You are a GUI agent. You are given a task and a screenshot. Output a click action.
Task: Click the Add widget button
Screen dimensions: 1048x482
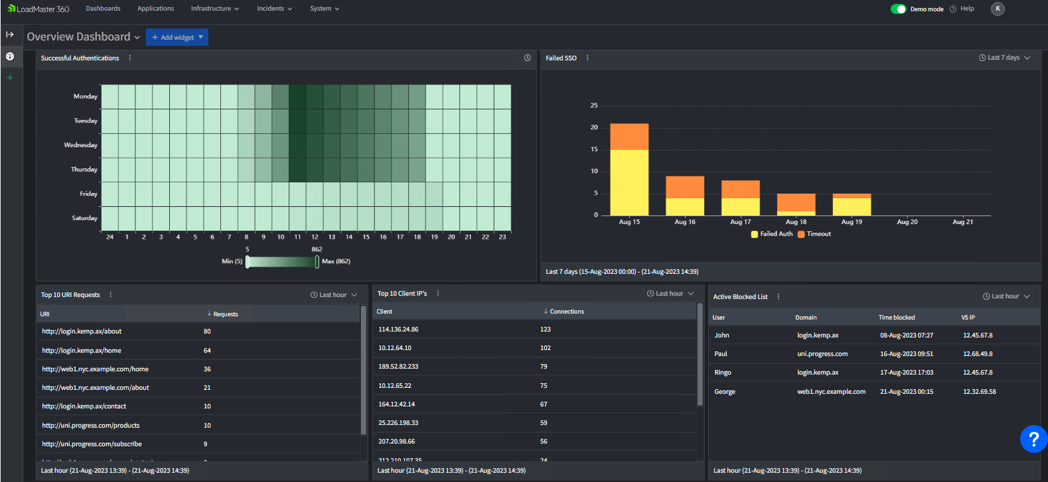pos(177,38)
